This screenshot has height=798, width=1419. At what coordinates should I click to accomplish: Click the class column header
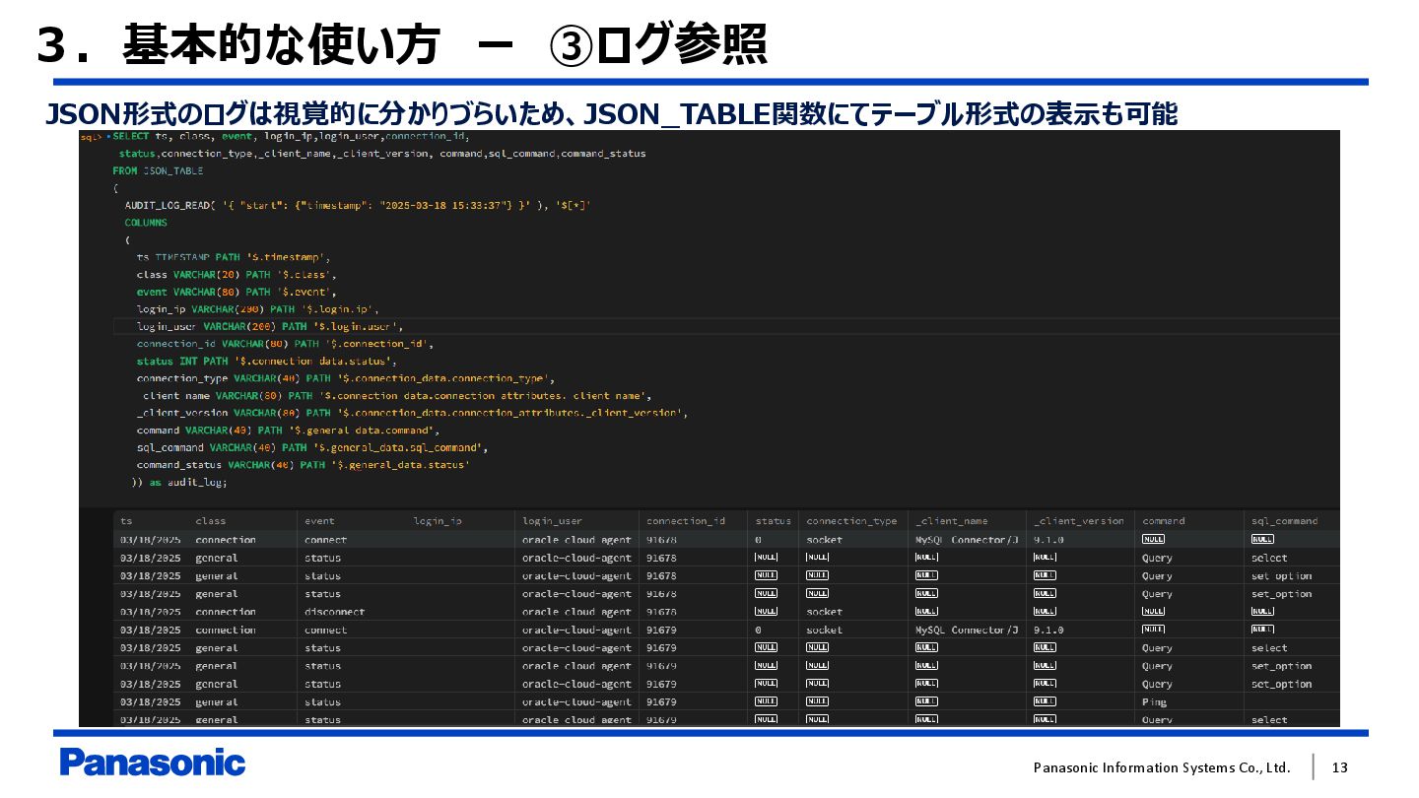click(210, 521)
